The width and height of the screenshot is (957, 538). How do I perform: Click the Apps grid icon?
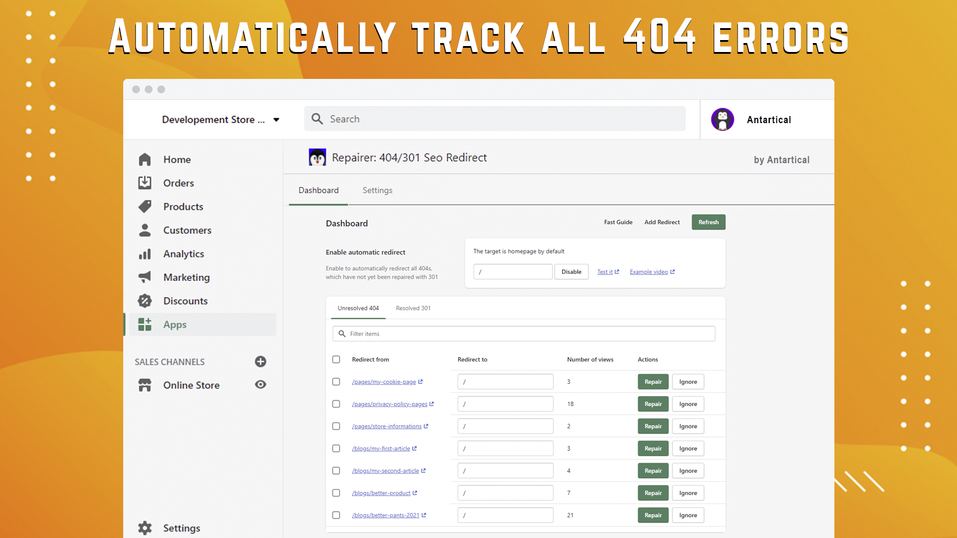tap(145, 325)
